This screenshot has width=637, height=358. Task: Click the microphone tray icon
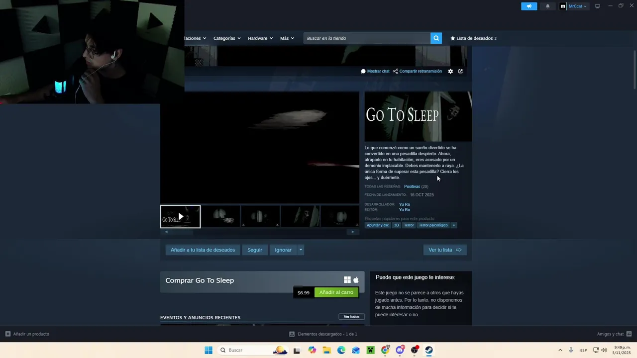click(571, 350)
